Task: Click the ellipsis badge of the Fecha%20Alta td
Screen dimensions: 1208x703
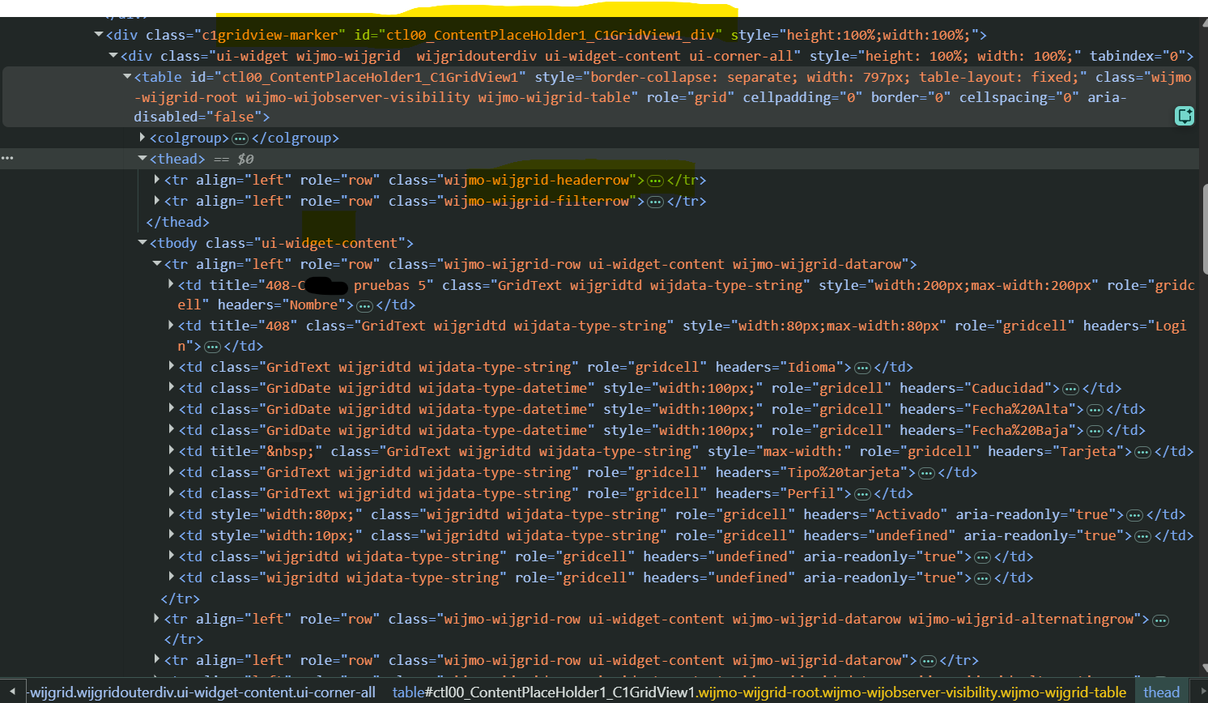Action: (1095, 410)
